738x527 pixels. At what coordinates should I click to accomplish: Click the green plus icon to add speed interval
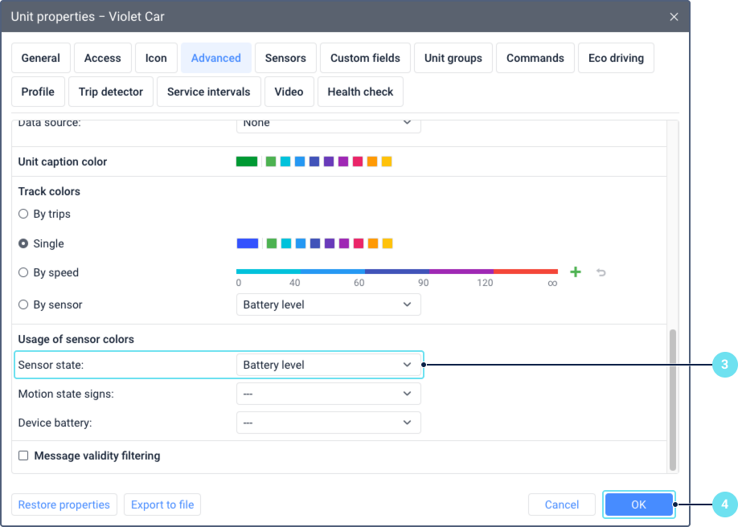point(575,272)
